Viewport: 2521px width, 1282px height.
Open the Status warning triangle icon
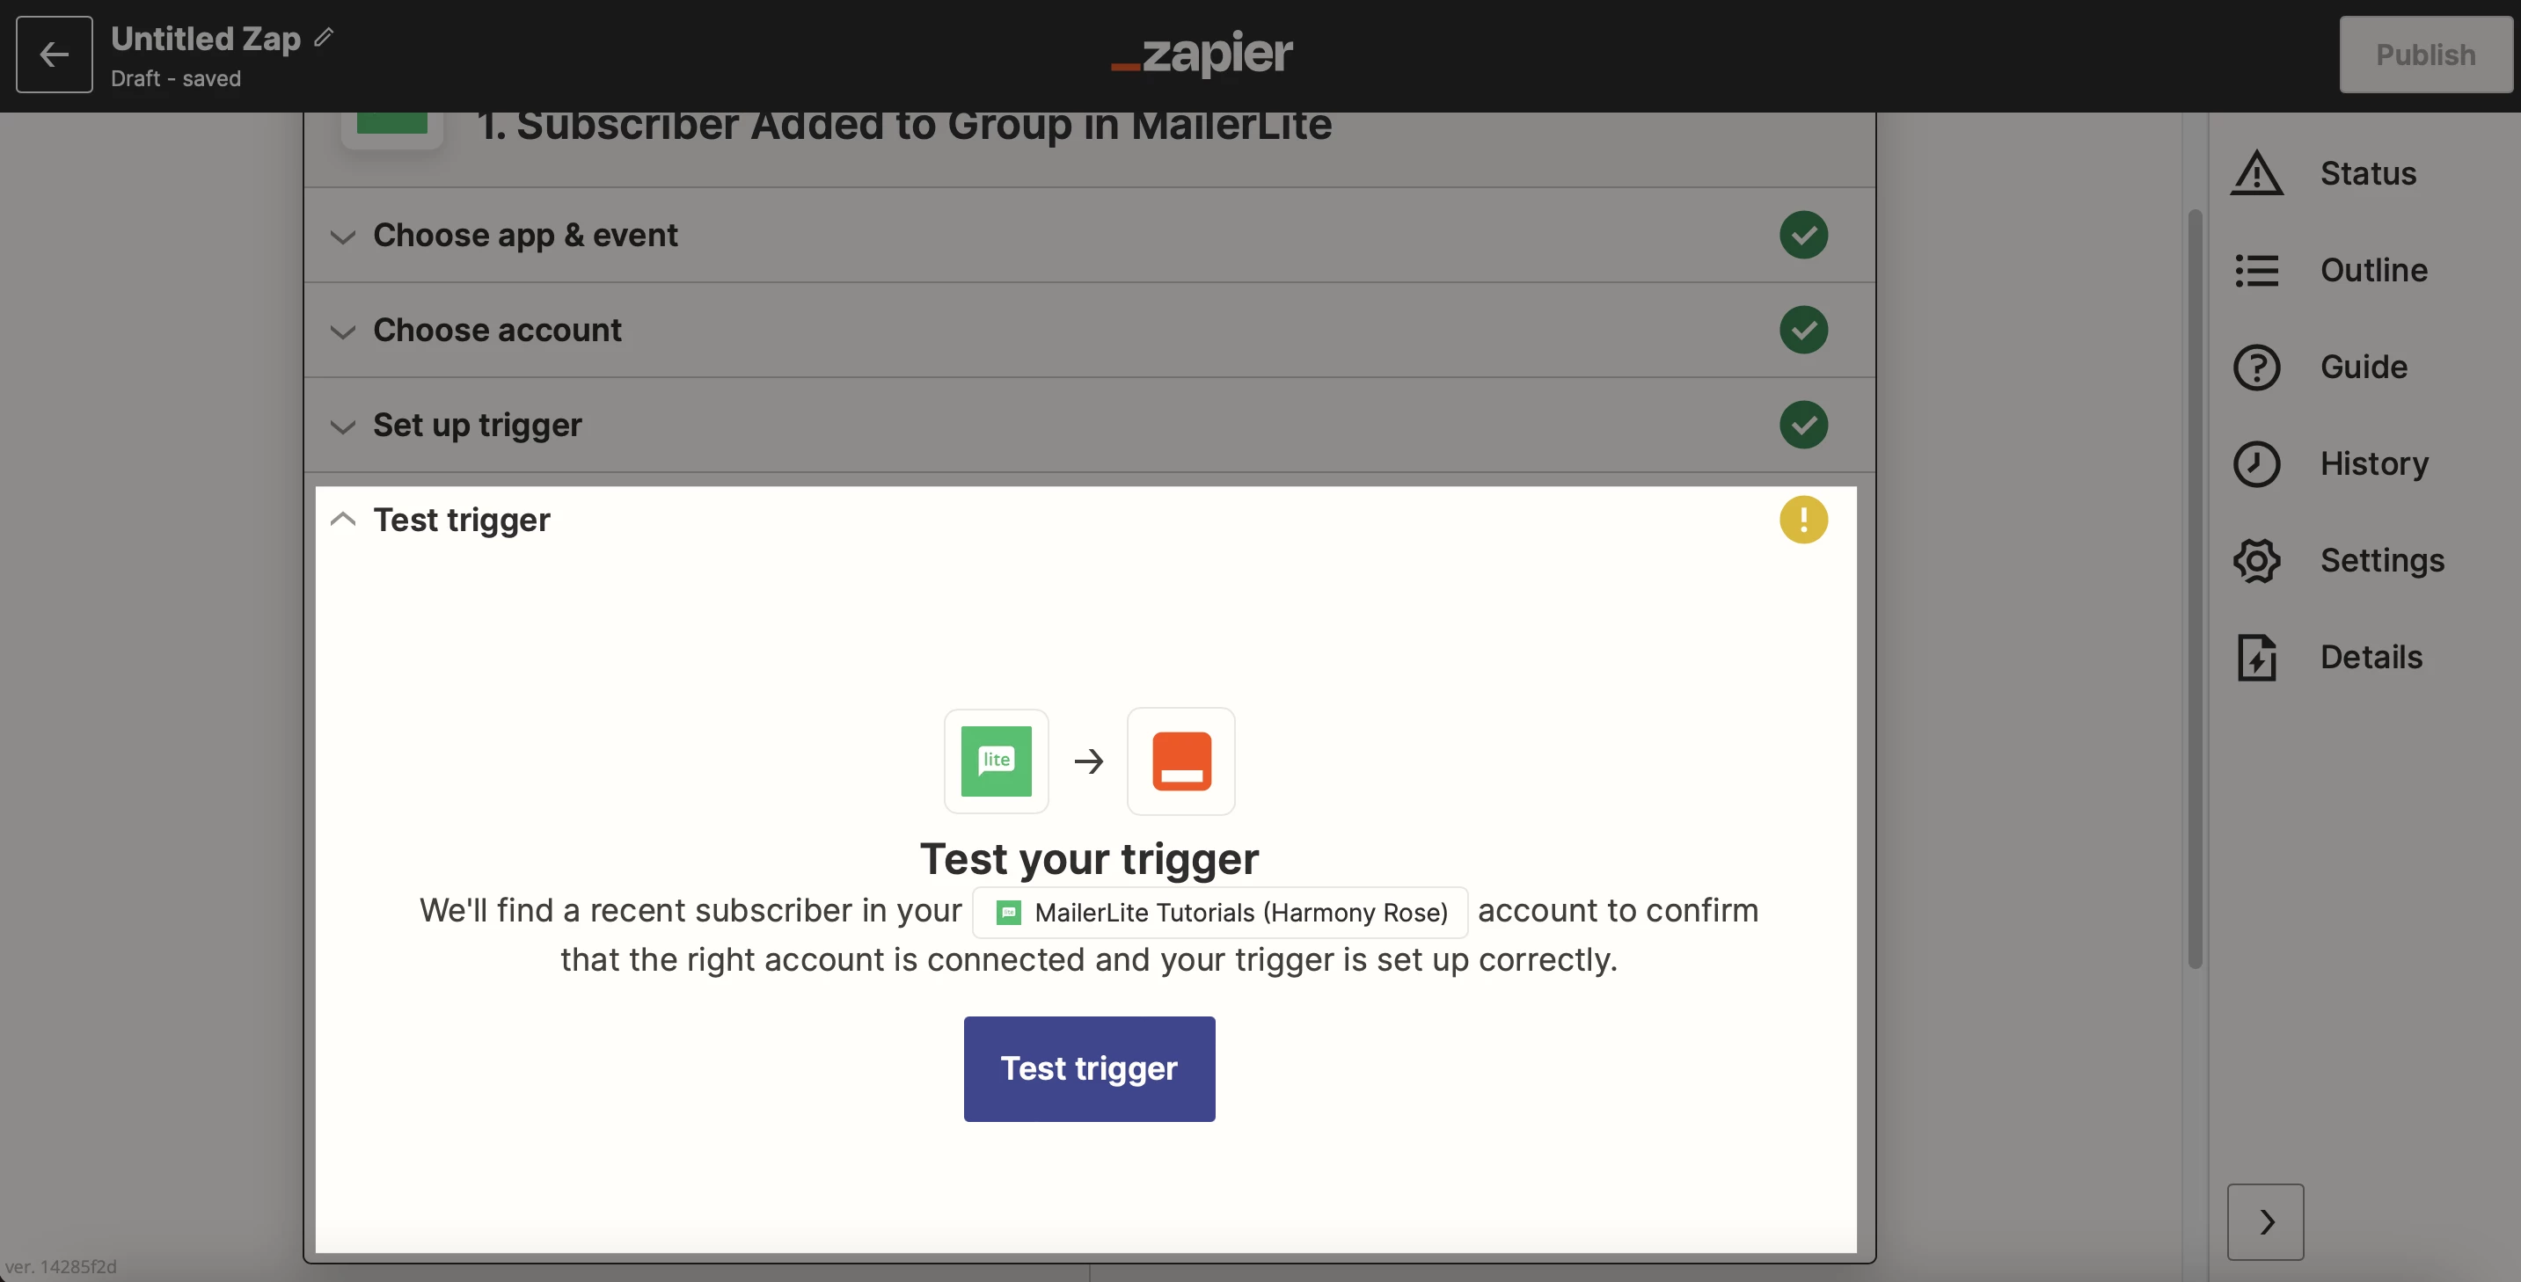pos(2257,173)
